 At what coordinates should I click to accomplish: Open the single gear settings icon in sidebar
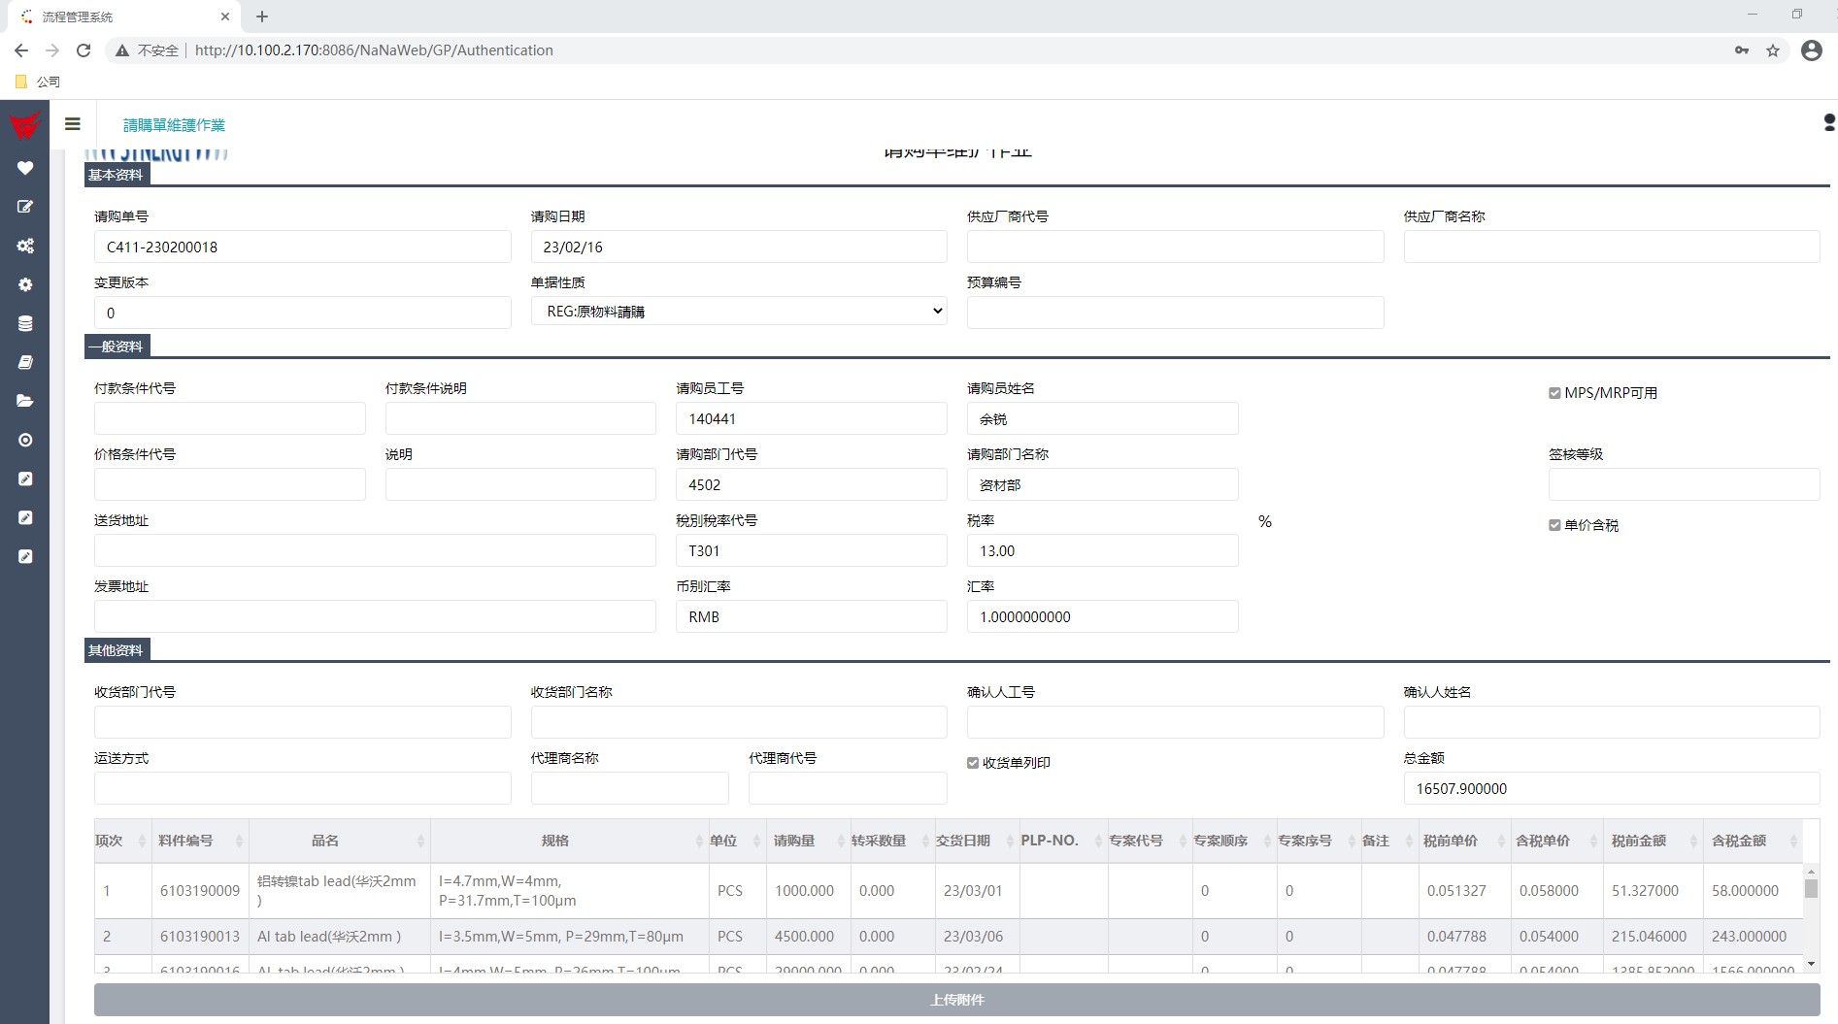coord(25,284)
